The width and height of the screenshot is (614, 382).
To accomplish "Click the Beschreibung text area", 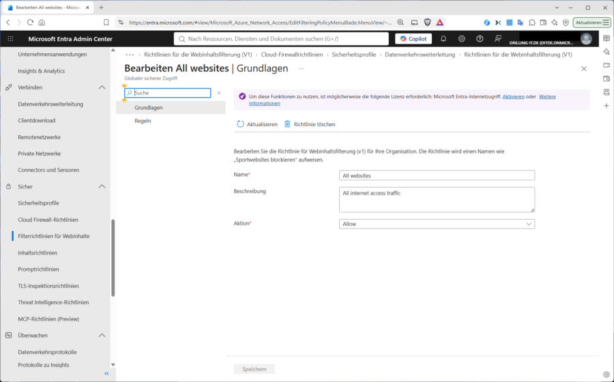I will point(437,200).
